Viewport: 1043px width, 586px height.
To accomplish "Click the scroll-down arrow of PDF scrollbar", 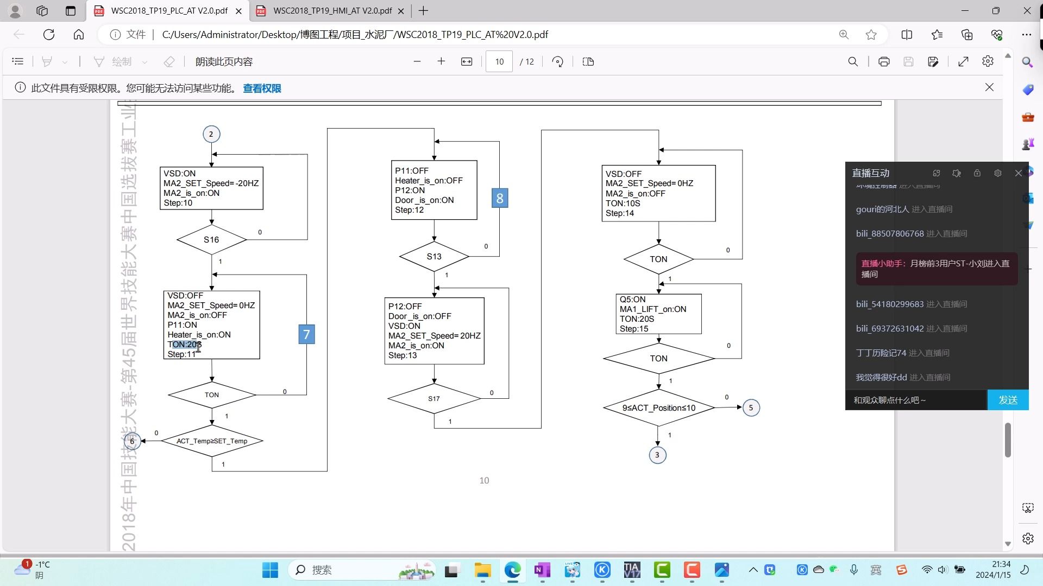I will coord(1008,544).
